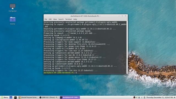Launch terminal from the panel launcher icon

click(x=15, y=97)
